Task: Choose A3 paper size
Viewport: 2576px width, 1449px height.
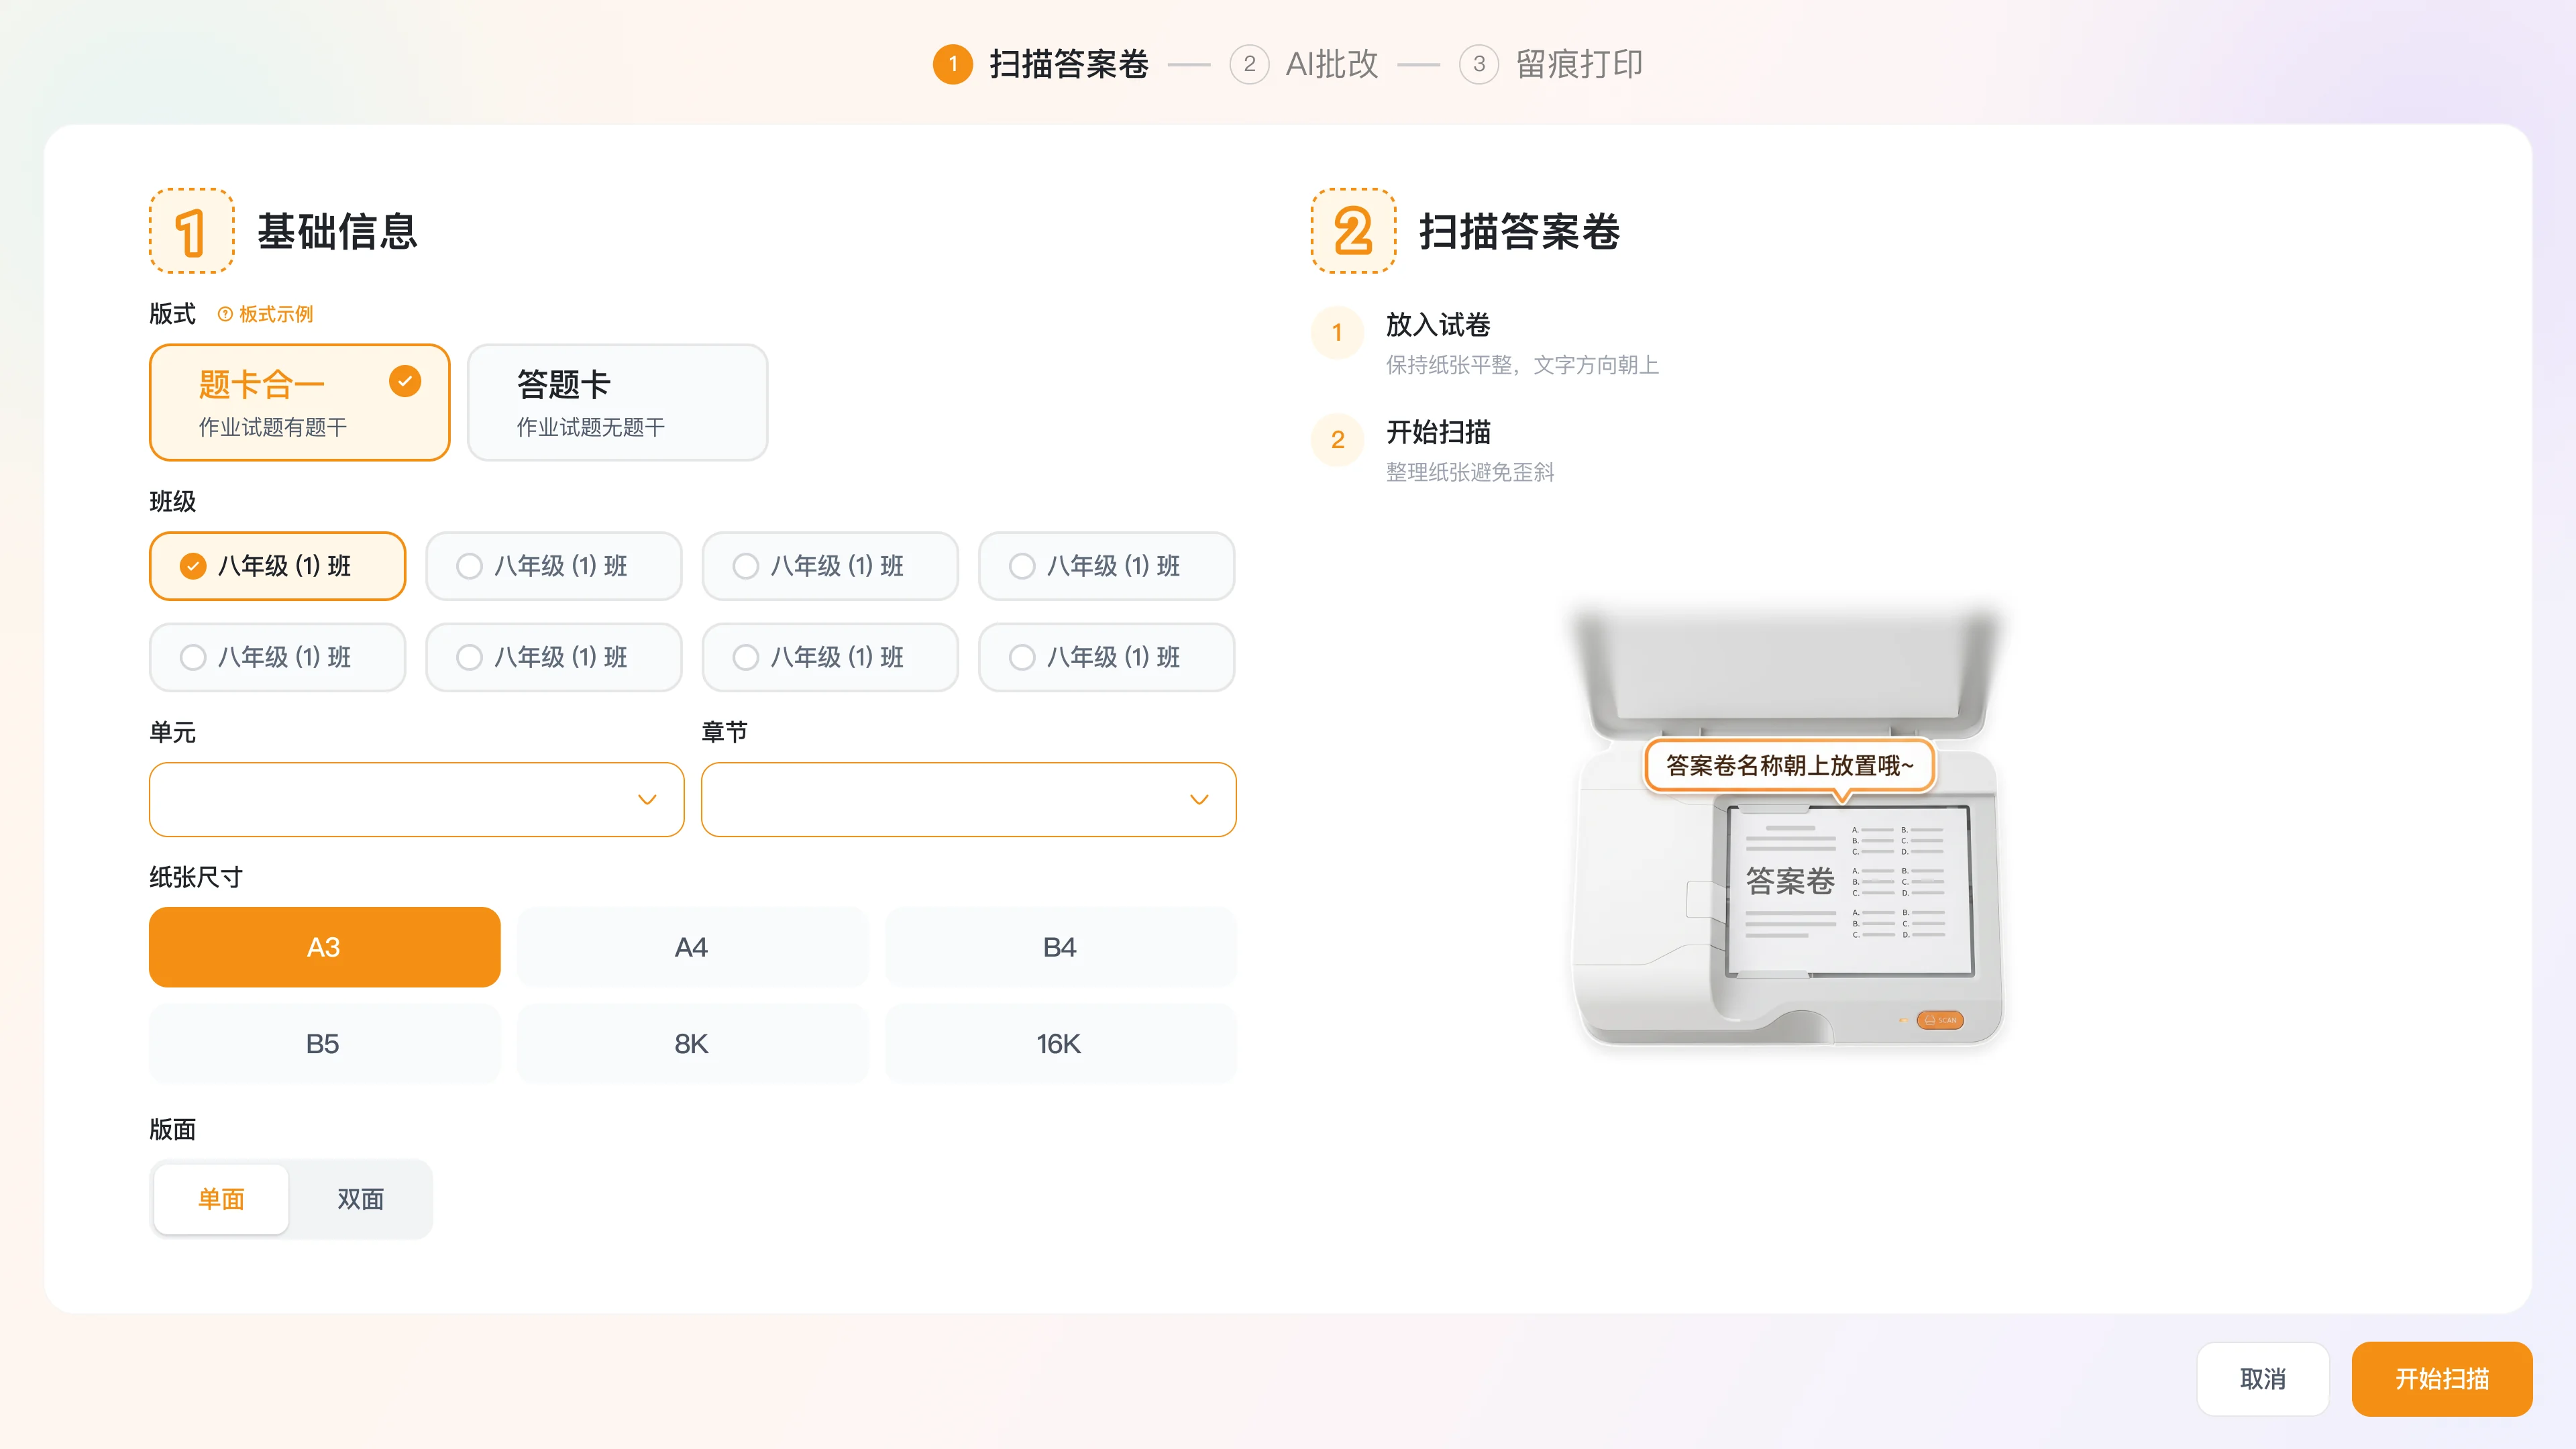Action: click(x=324, y=947)
